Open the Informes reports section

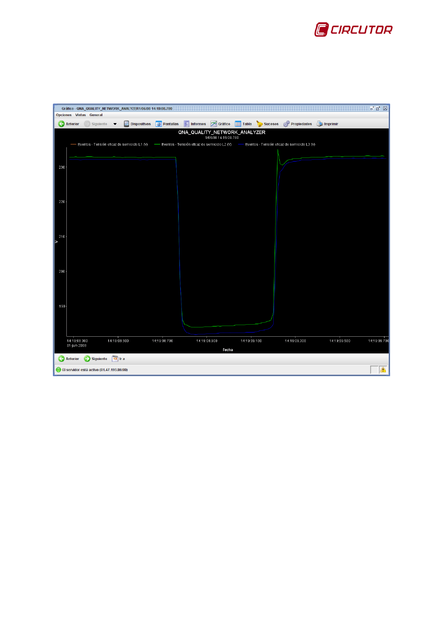pyautogui.click(x=195, y=124)
